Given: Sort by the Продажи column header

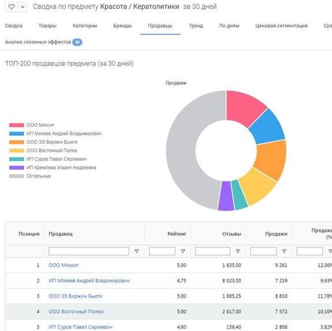Looking at the screenshot, I should 276,234.
